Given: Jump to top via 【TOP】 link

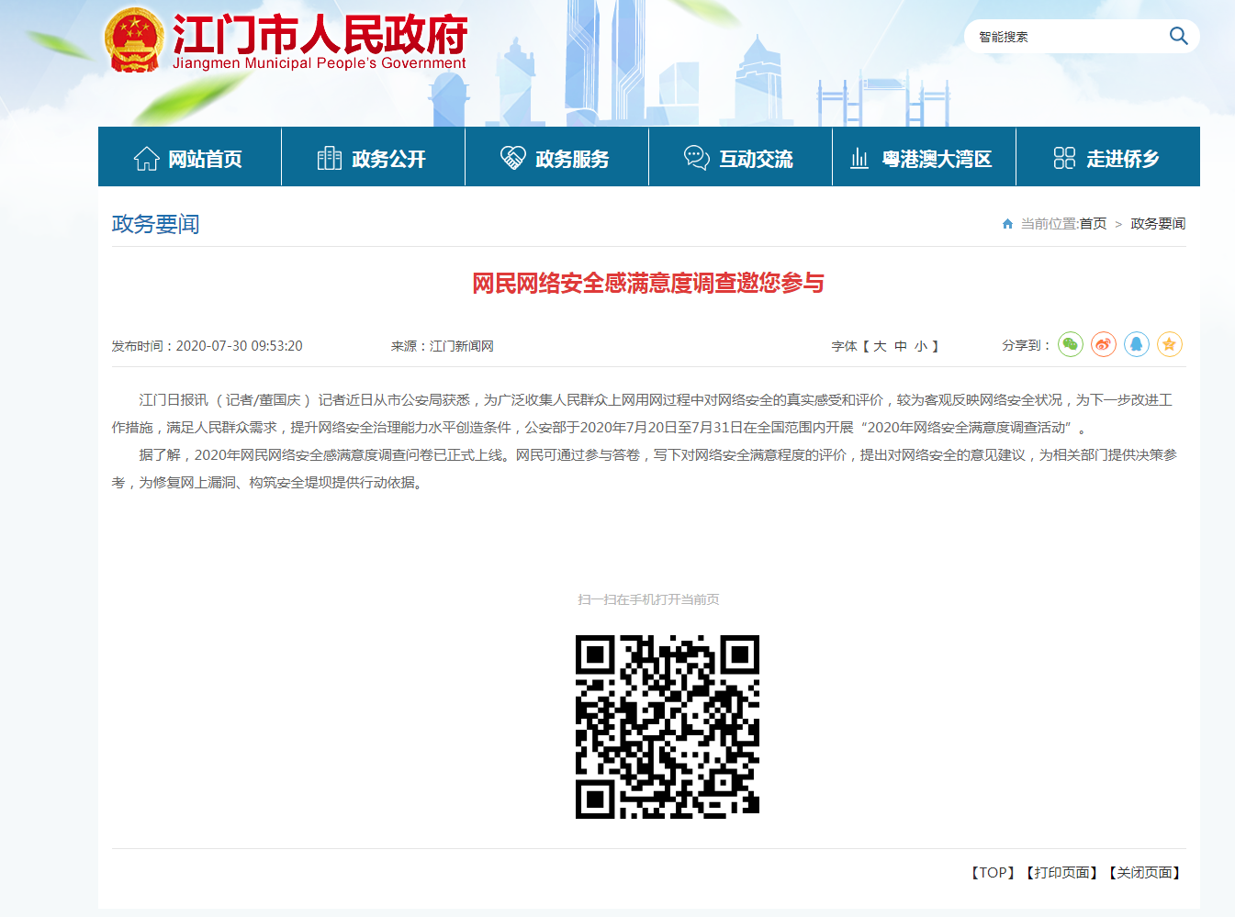Looking at the screenshot, I should click(993, 873).
